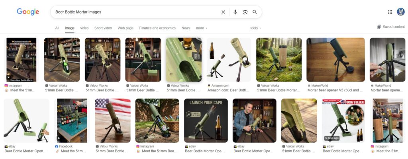
Task: Click inside the search input field
Action: tap(135, 12)
